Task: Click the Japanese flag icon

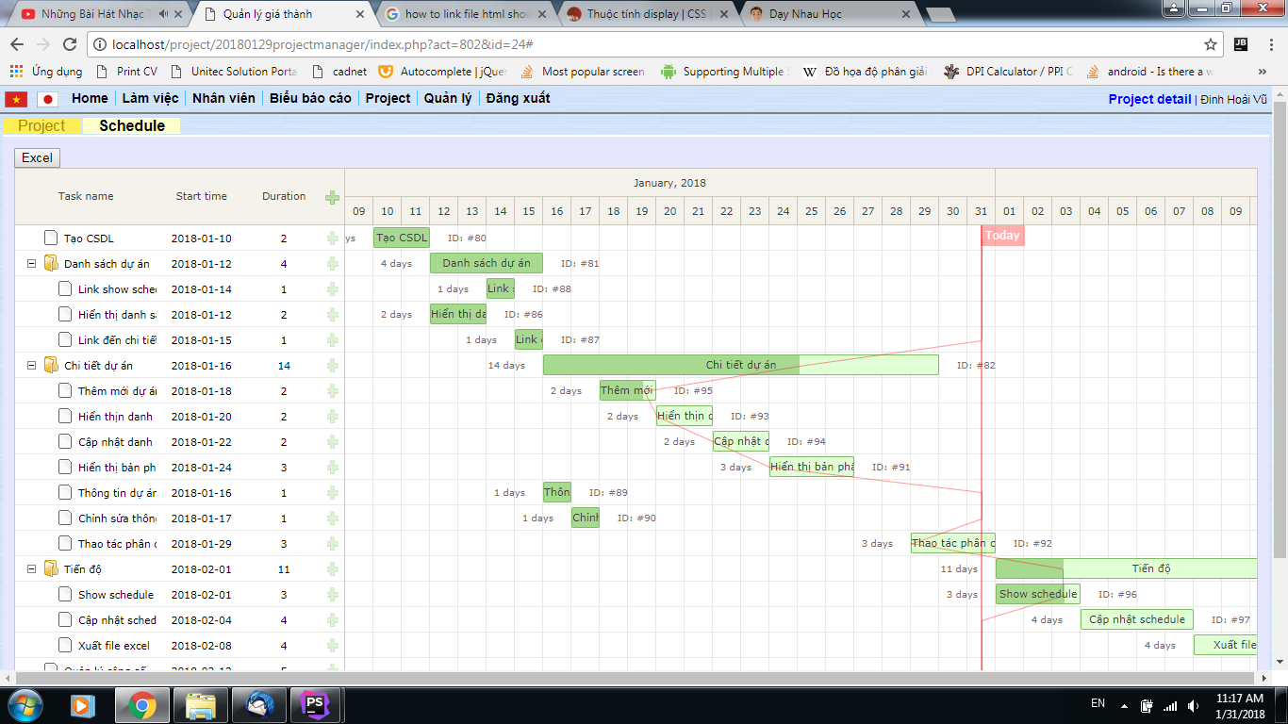Action: (47, 99)
